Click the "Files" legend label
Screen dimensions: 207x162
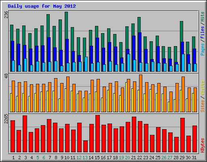click(x=203, y=32)
